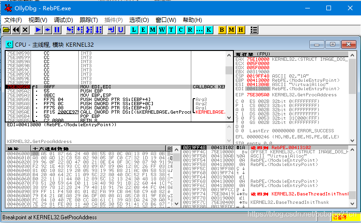Click the hex dump address column header
Image resolution: width=361 pixels, height=223 pixels.
[18, 148]
